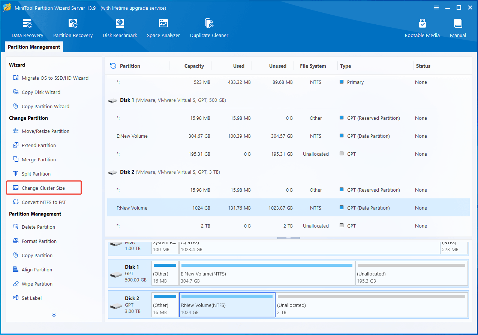Screen dimensions: 478x335
Task: Sort by Used column header
Action: [x=238, y=66]
